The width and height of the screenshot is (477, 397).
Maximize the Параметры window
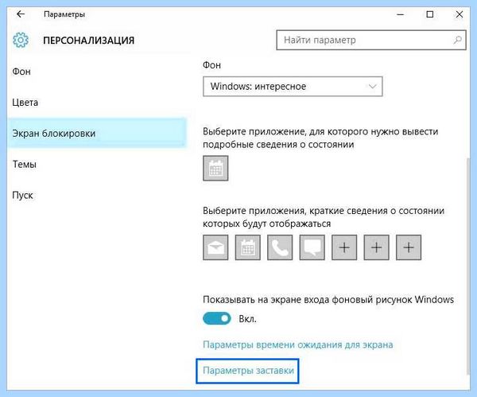pos(430,14)
